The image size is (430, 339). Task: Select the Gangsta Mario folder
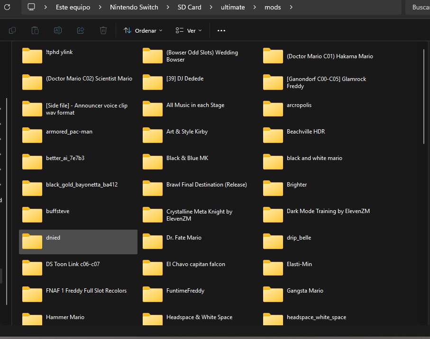pos(305,291)
